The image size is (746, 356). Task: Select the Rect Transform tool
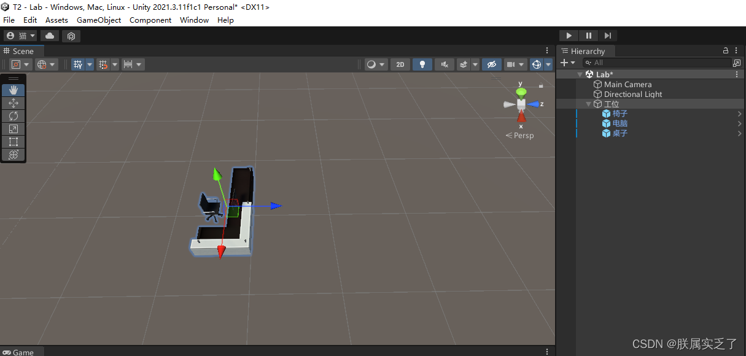(x=14, y=141)
